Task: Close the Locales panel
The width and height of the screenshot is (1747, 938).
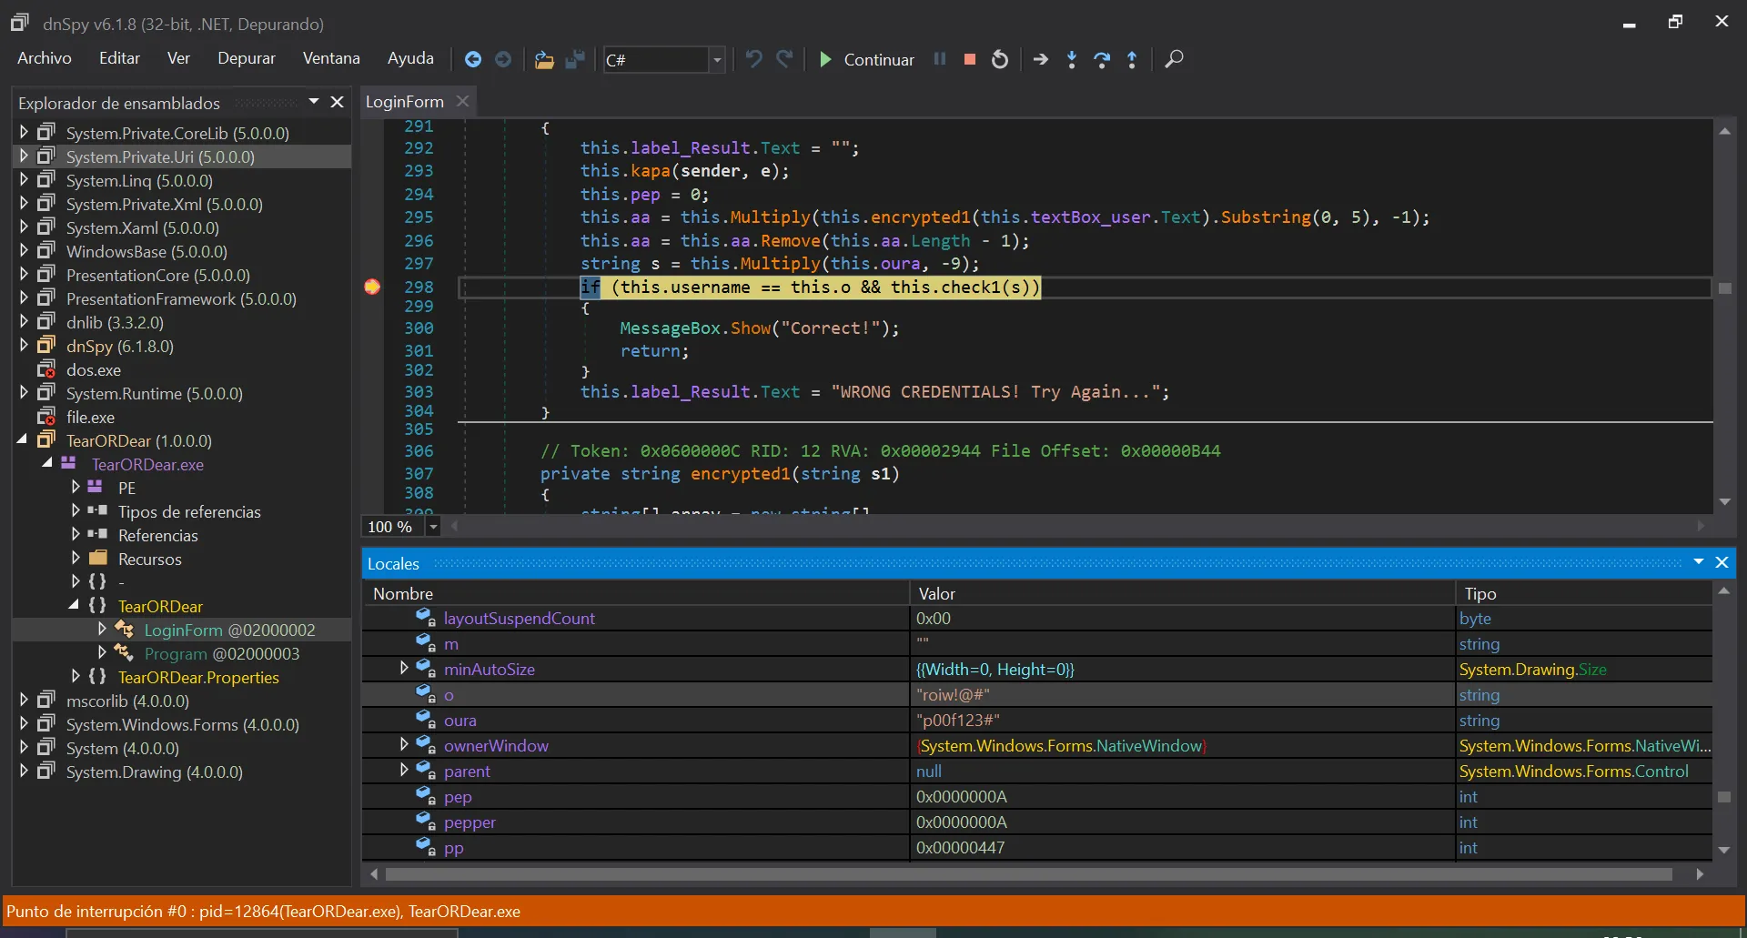Action: 1722,562
